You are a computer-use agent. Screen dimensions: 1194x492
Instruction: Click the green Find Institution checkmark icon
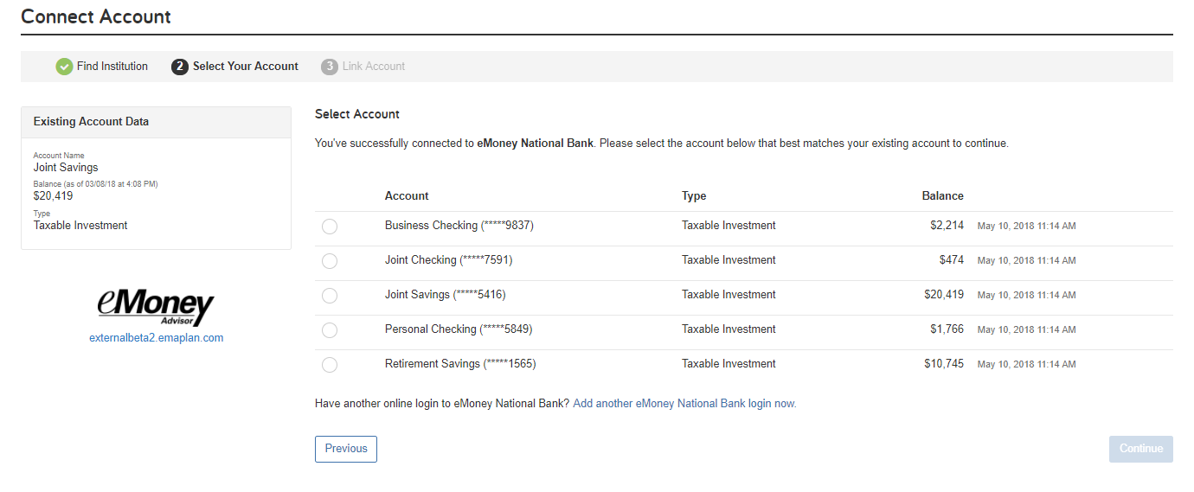pos(64,67)
